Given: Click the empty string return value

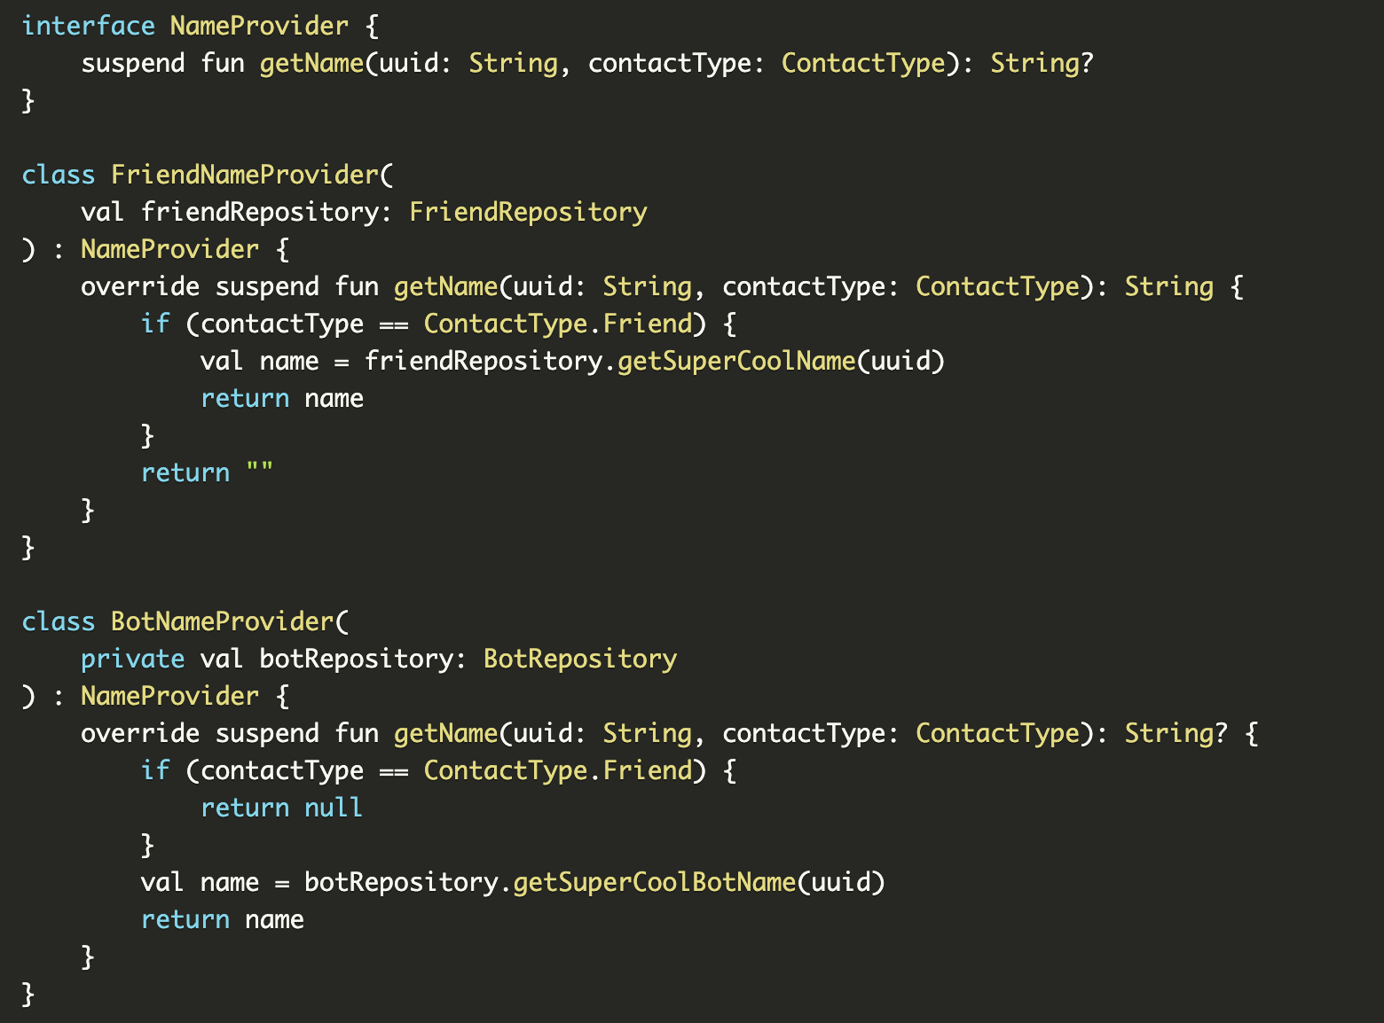Looking at the screenshot, I should [262, 471].
